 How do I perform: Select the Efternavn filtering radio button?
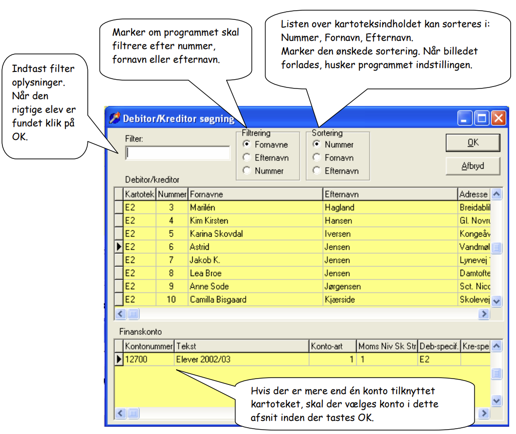coord(247,157)
